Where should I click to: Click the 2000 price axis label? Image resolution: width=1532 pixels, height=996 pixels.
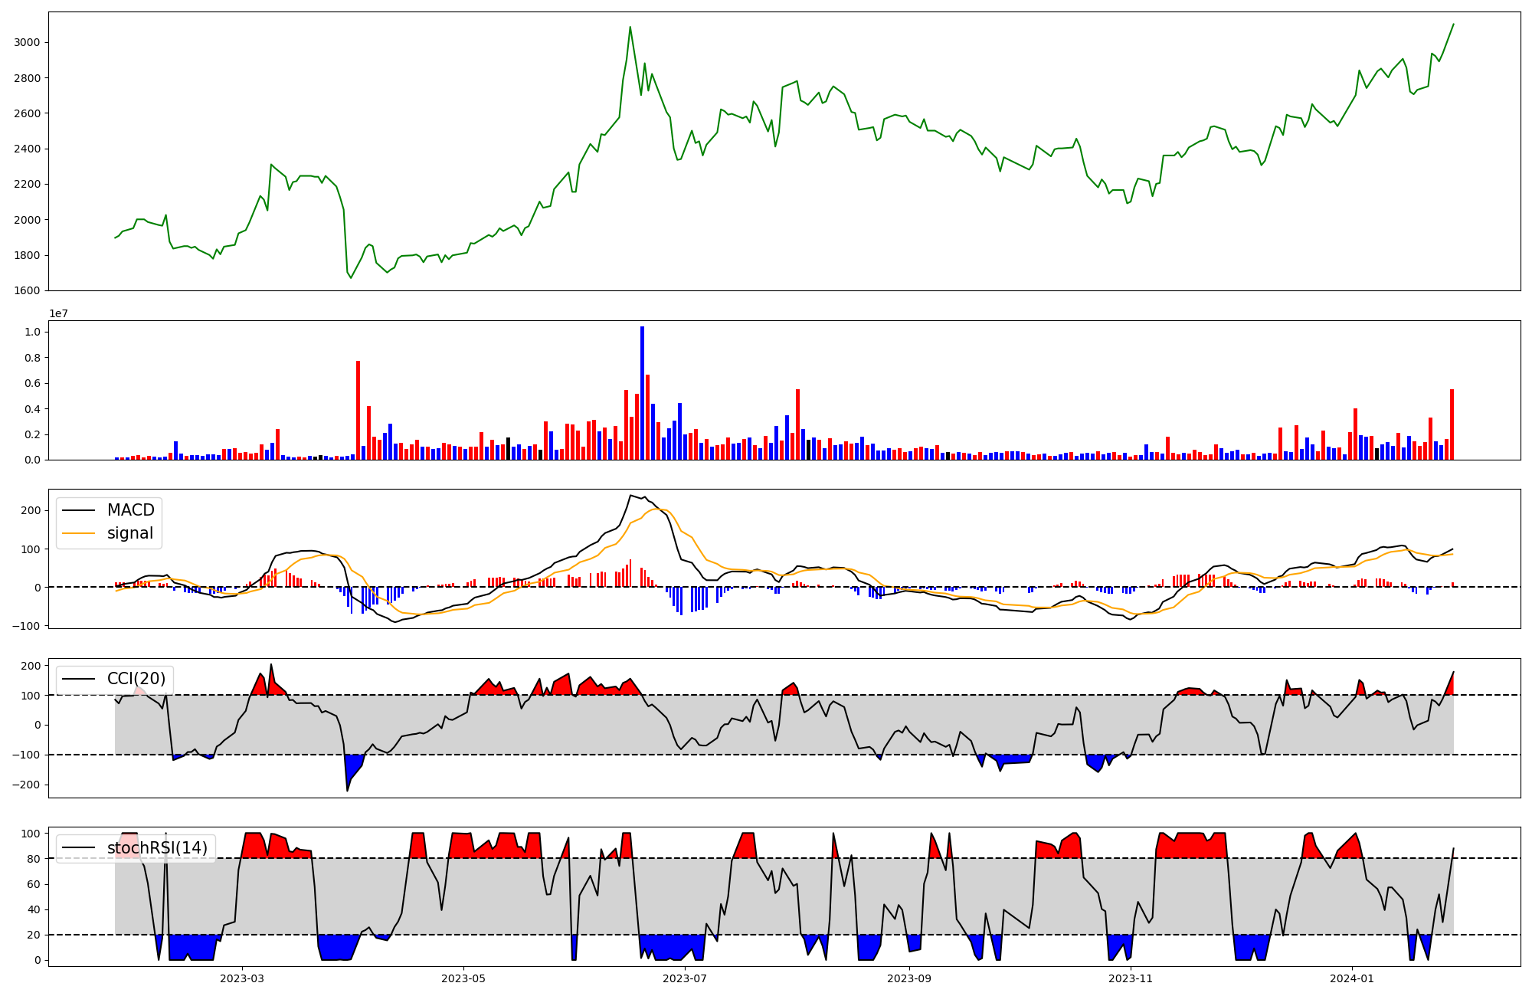[28, 220]
